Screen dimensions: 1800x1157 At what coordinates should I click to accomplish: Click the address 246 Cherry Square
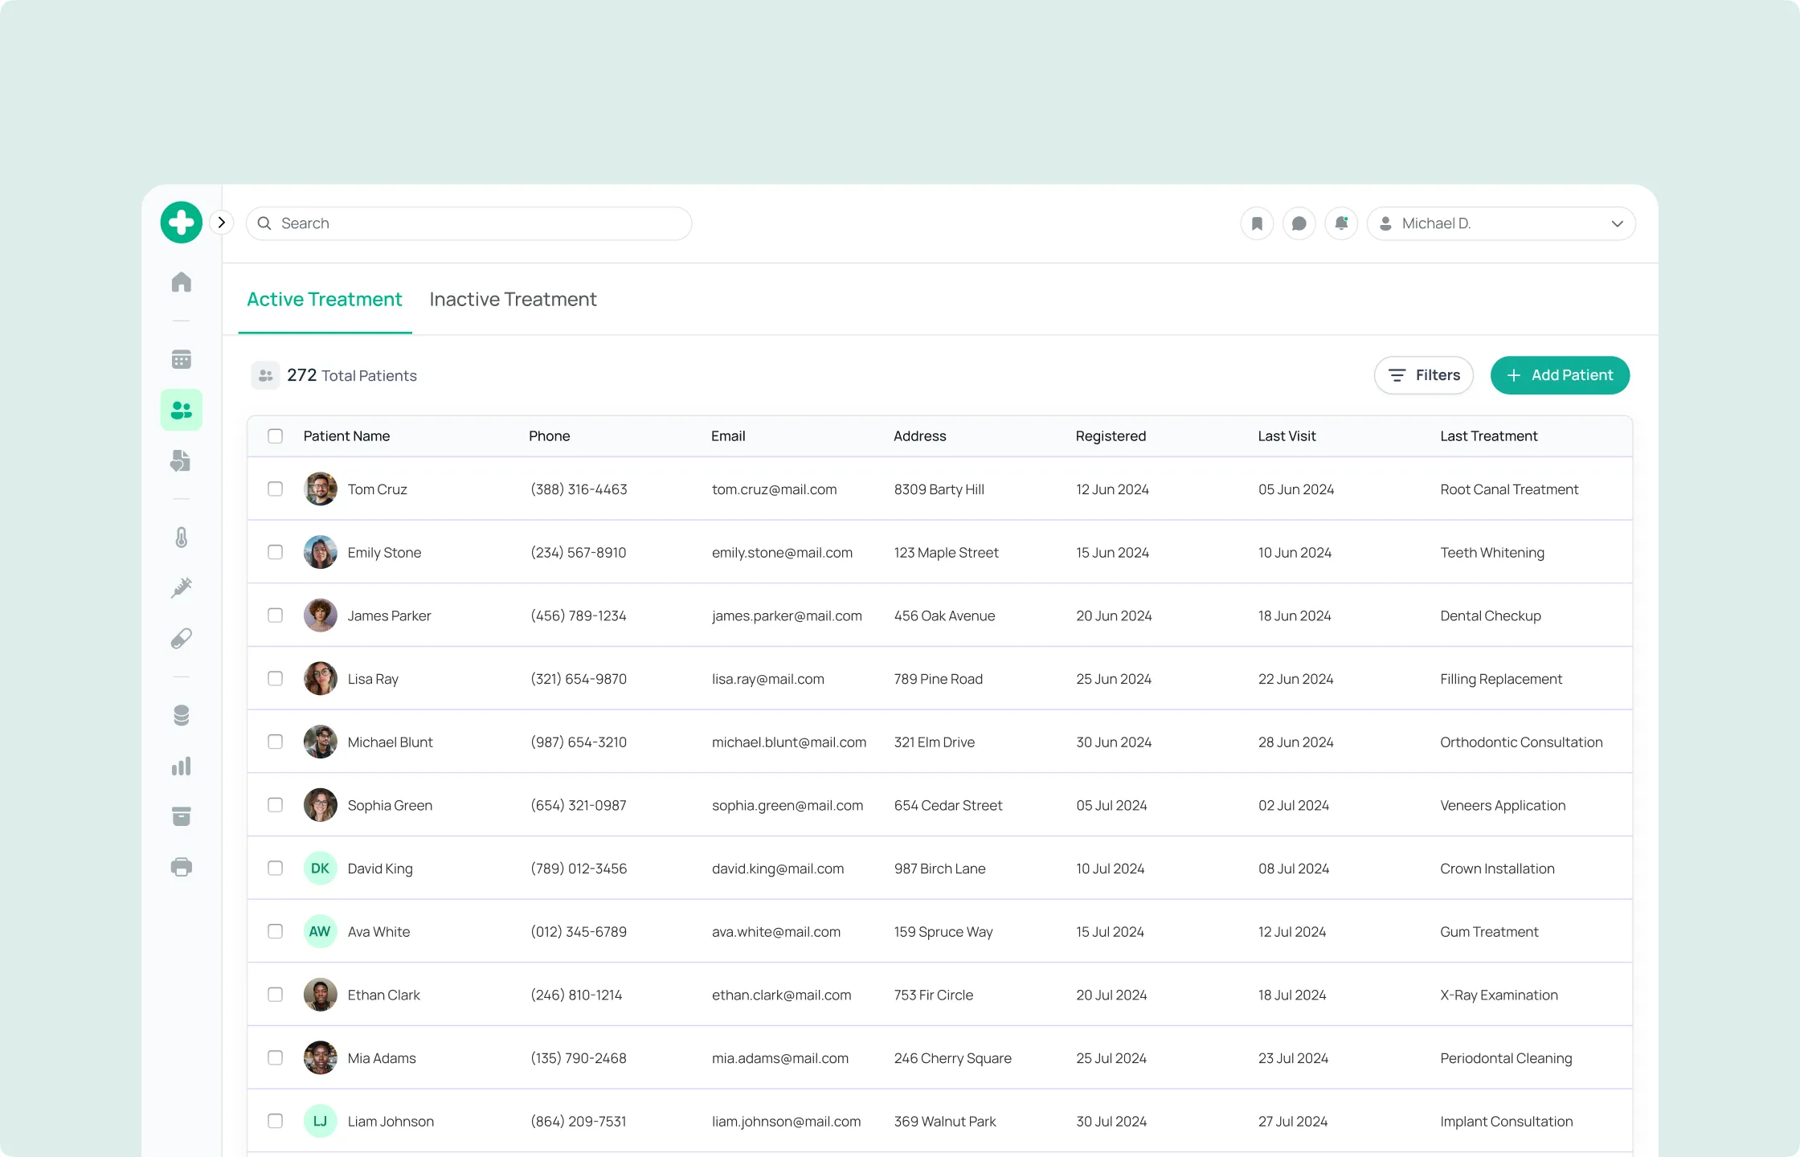952,1058
